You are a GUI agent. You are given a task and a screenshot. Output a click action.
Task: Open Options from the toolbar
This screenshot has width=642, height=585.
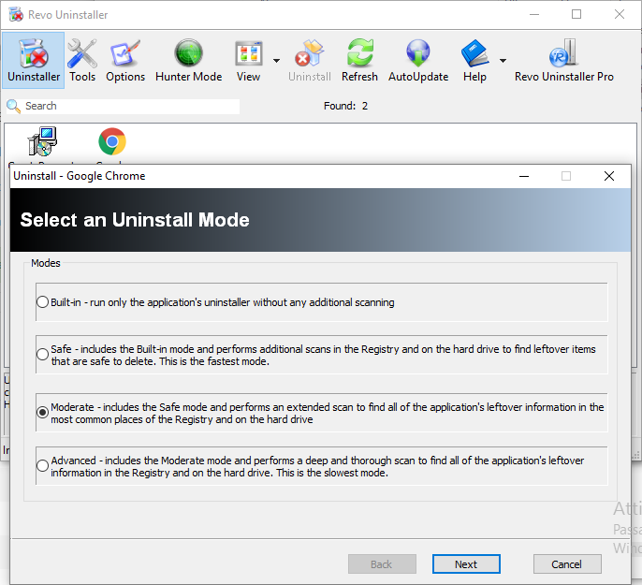(125, 60)
